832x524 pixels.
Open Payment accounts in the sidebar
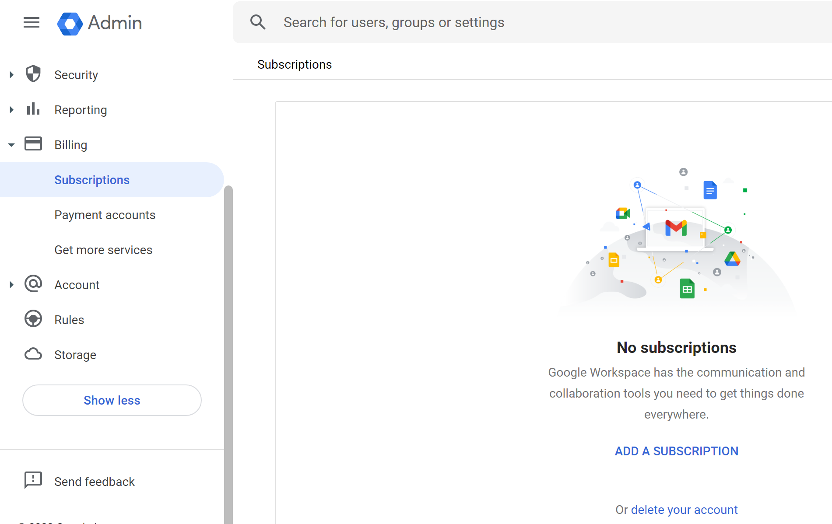[105, 215]
